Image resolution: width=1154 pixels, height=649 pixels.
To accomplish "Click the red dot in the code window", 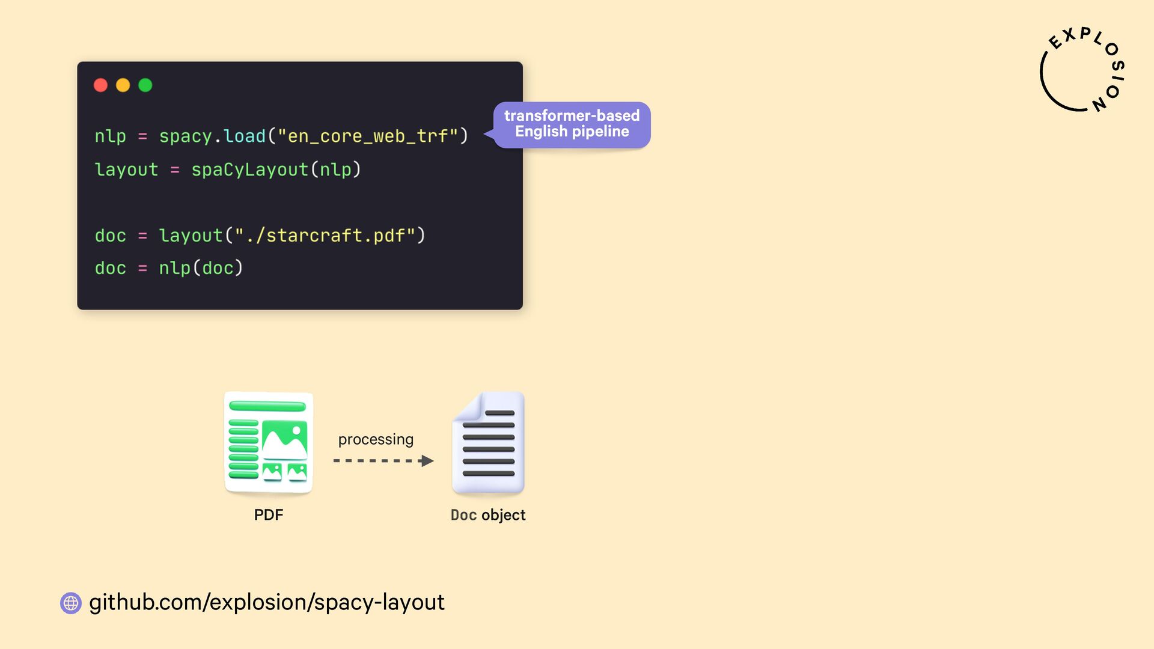I will coord(100,85).
